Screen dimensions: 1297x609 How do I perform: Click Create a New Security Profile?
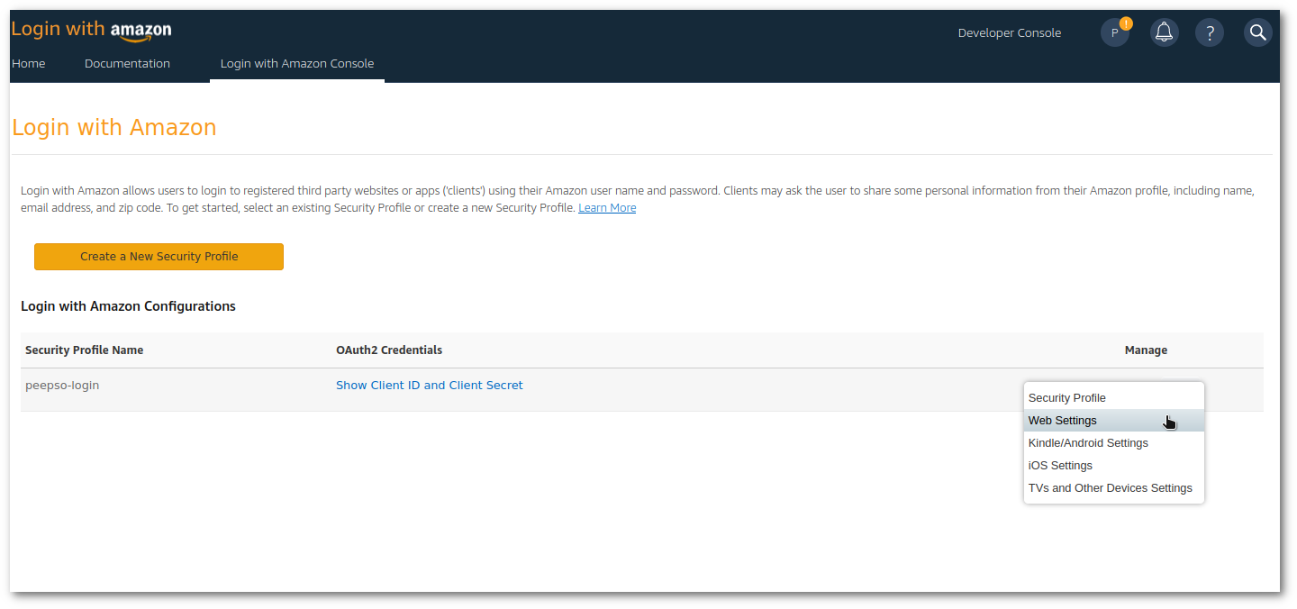pos(159,257)
